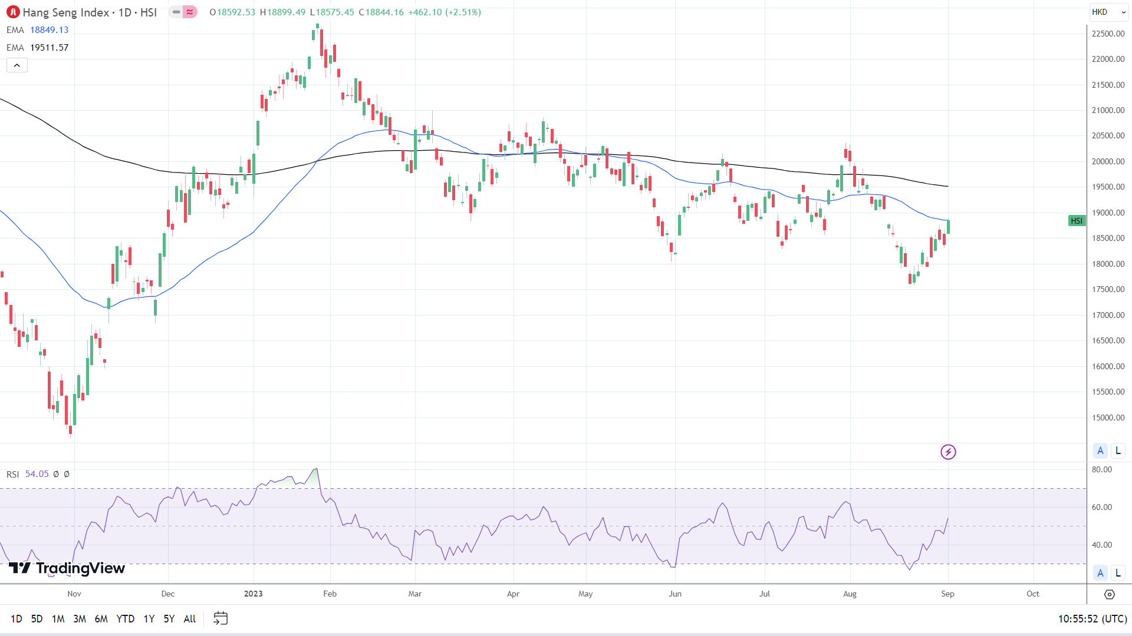Click the high value H18899.49
This screenshot has height=636, width=1132.
[283, 12]
